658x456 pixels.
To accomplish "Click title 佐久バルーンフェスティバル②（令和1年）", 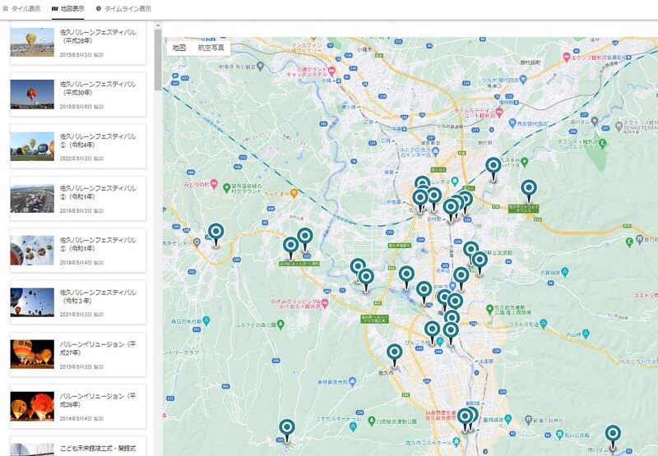I will [98, 192].
